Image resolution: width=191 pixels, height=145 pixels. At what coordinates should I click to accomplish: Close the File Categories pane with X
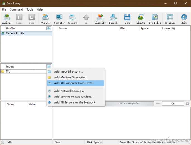187,104
